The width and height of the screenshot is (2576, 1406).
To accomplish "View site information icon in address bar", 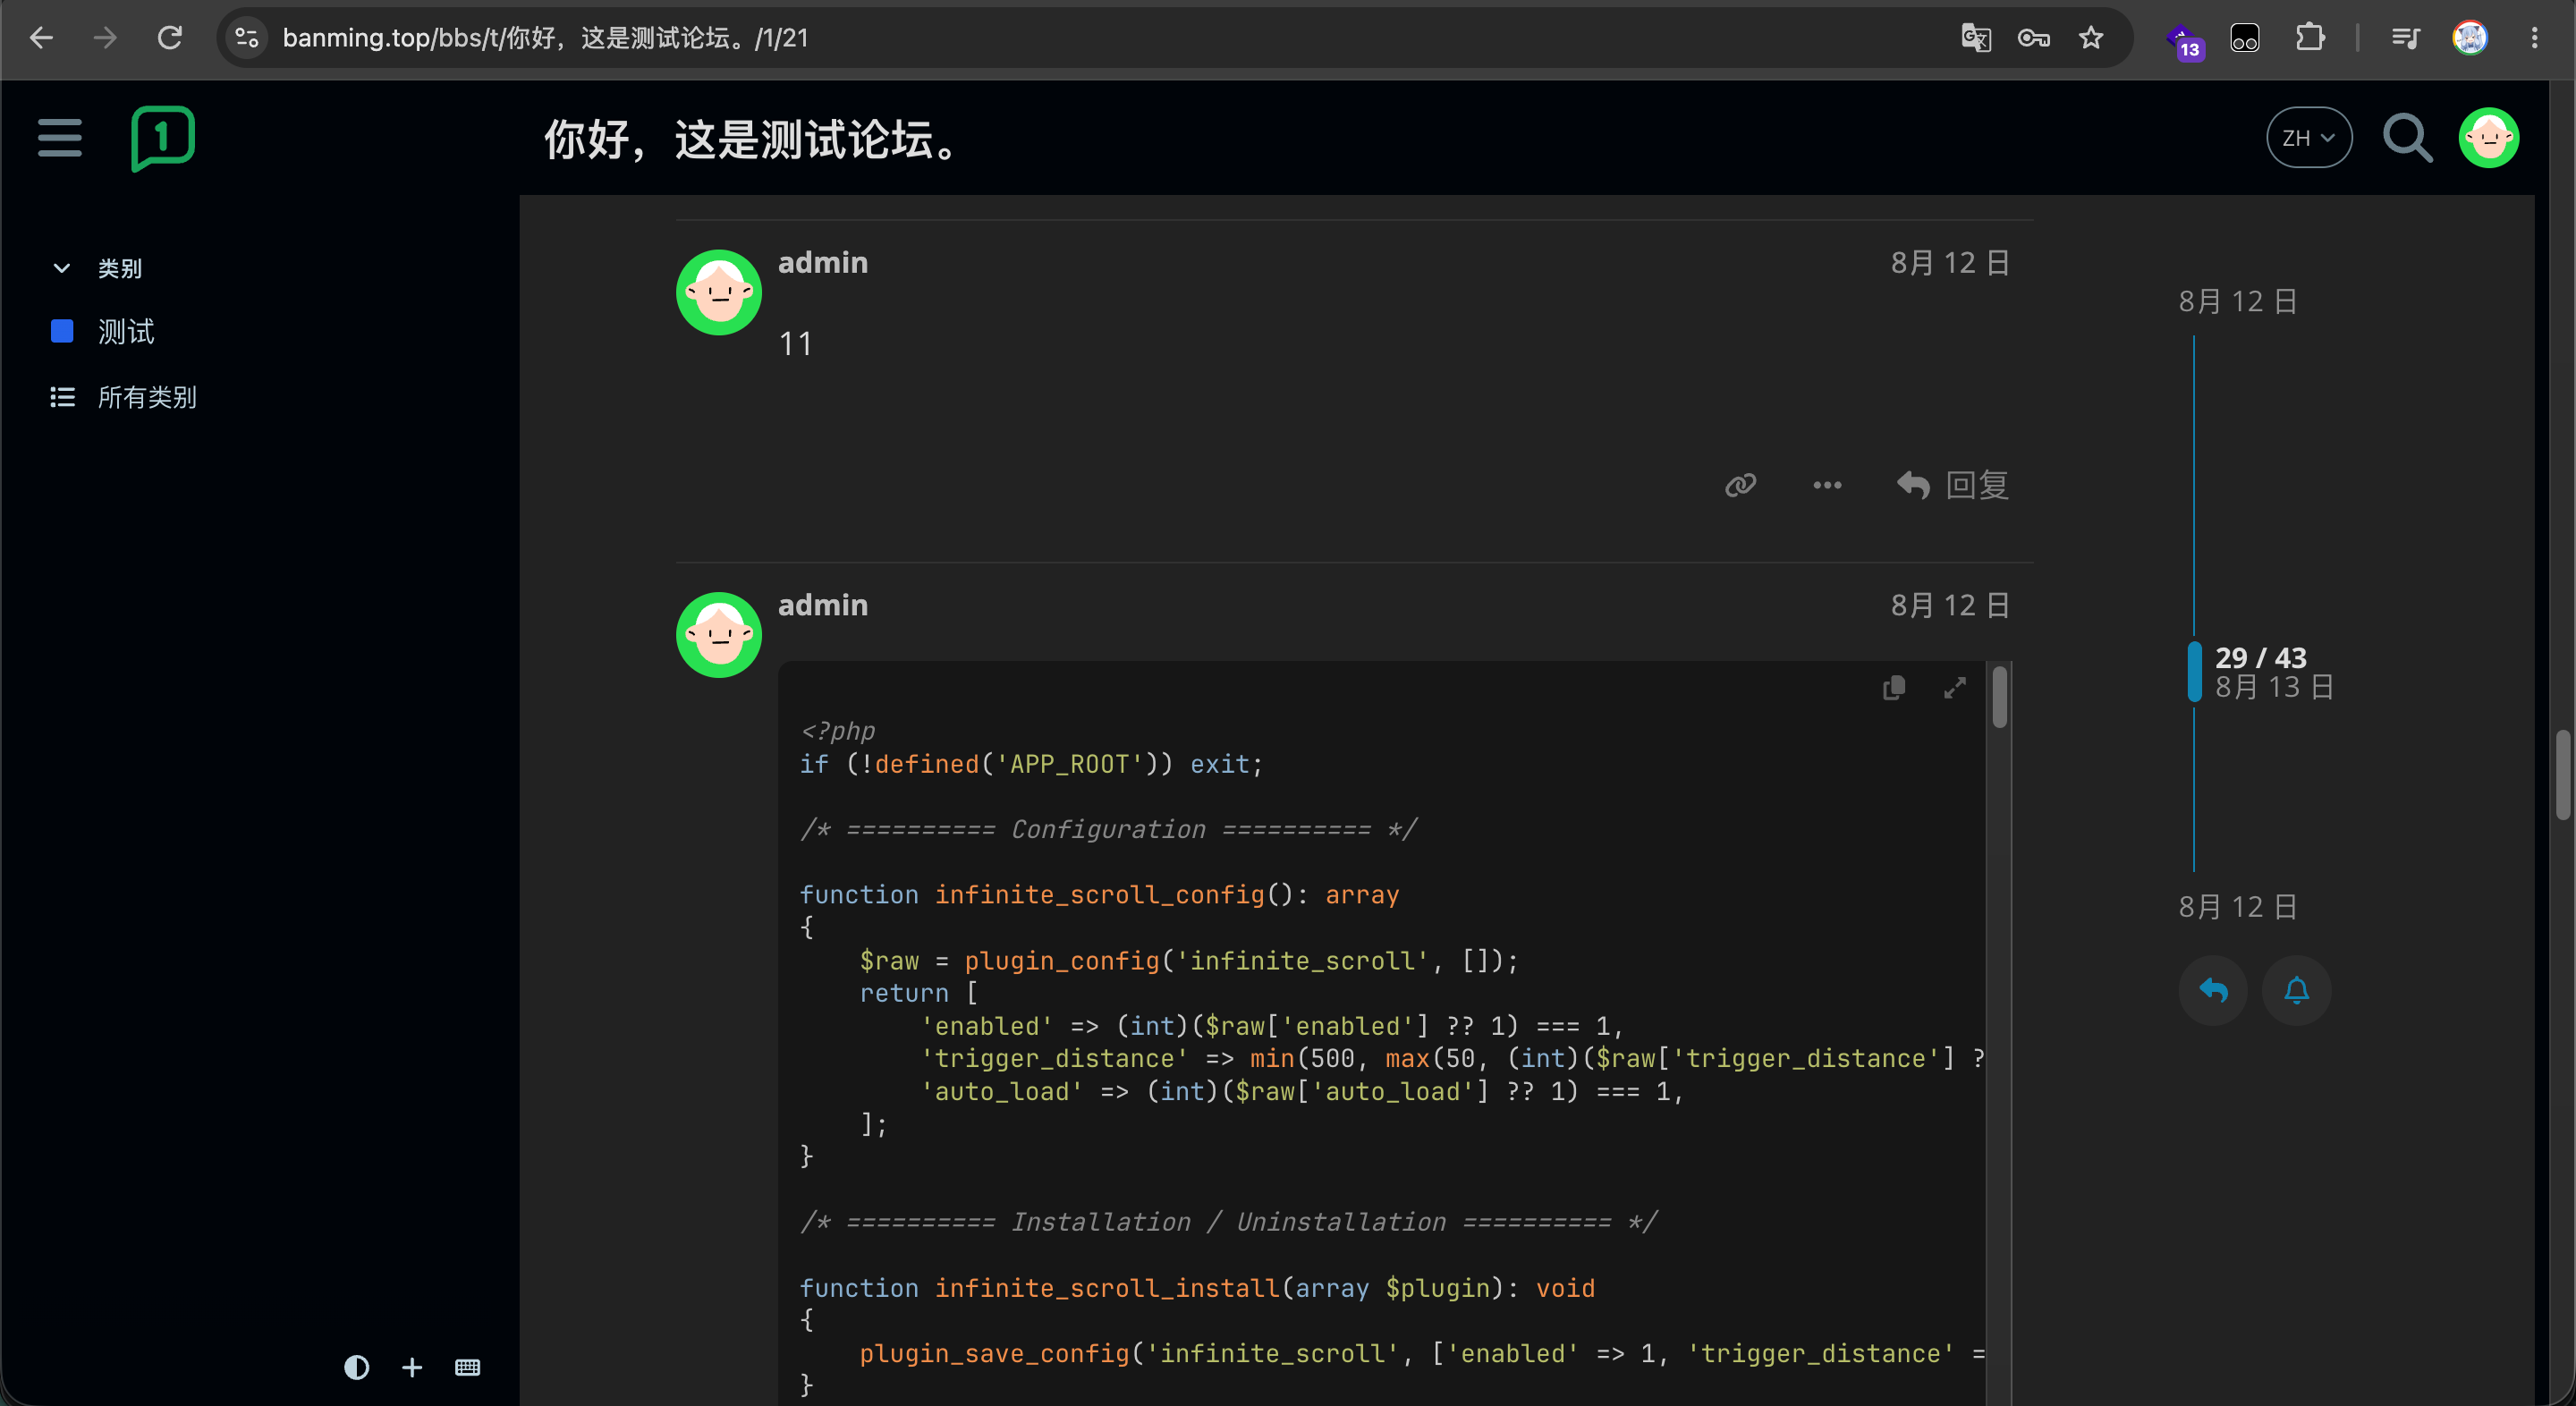I will point(247,38).
